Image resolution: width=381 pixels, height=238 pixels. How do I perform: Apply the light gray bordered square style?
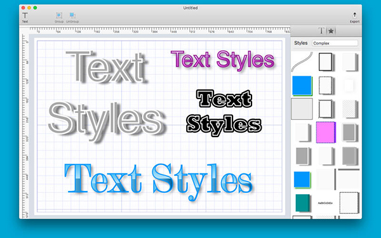(x=302, y=109)
